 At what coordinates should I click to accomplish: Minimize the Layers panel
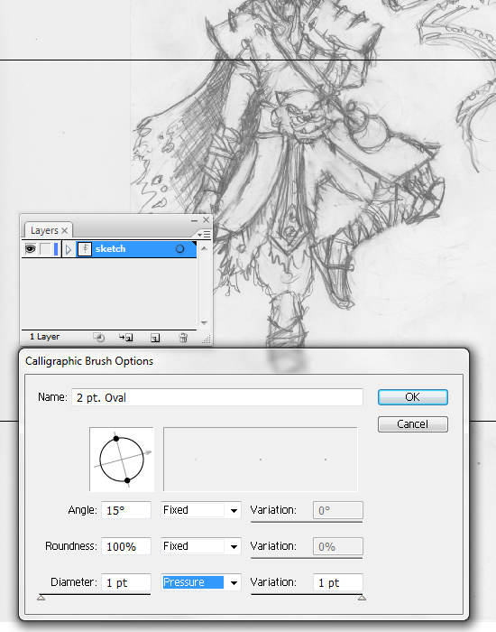click(194, 220)
